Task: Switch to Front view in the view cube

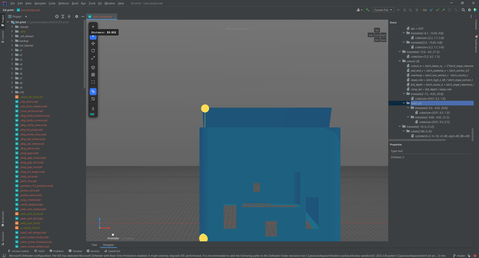Action: coord(377,35)
